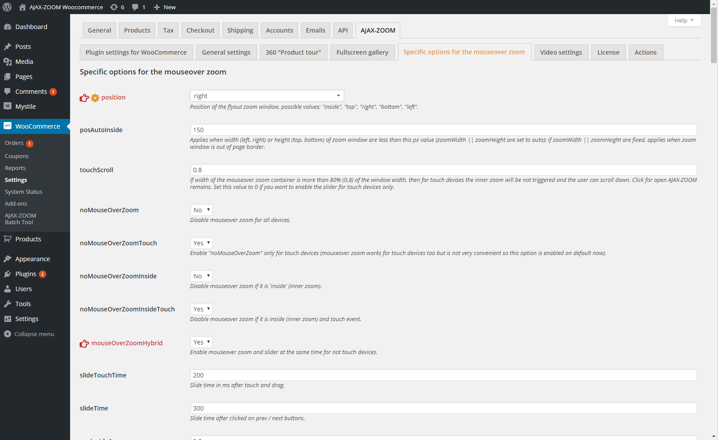Click the Settings sliders icon in sidebar
This screenshot has height=440, width=718.
click(7, 319)
